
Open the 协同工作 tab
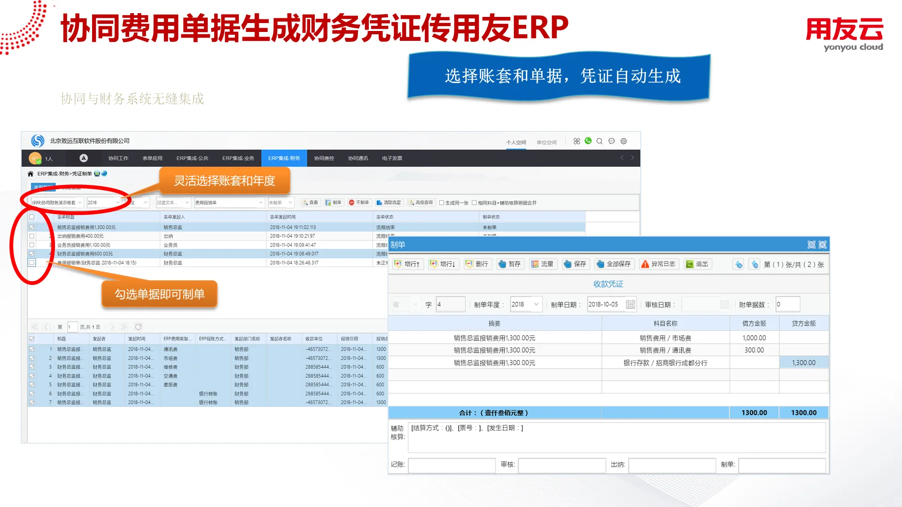tap(118, 158)
